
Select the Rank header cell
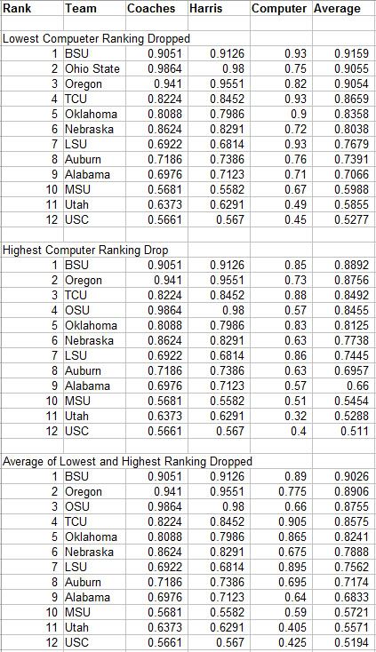click(32, 8)
